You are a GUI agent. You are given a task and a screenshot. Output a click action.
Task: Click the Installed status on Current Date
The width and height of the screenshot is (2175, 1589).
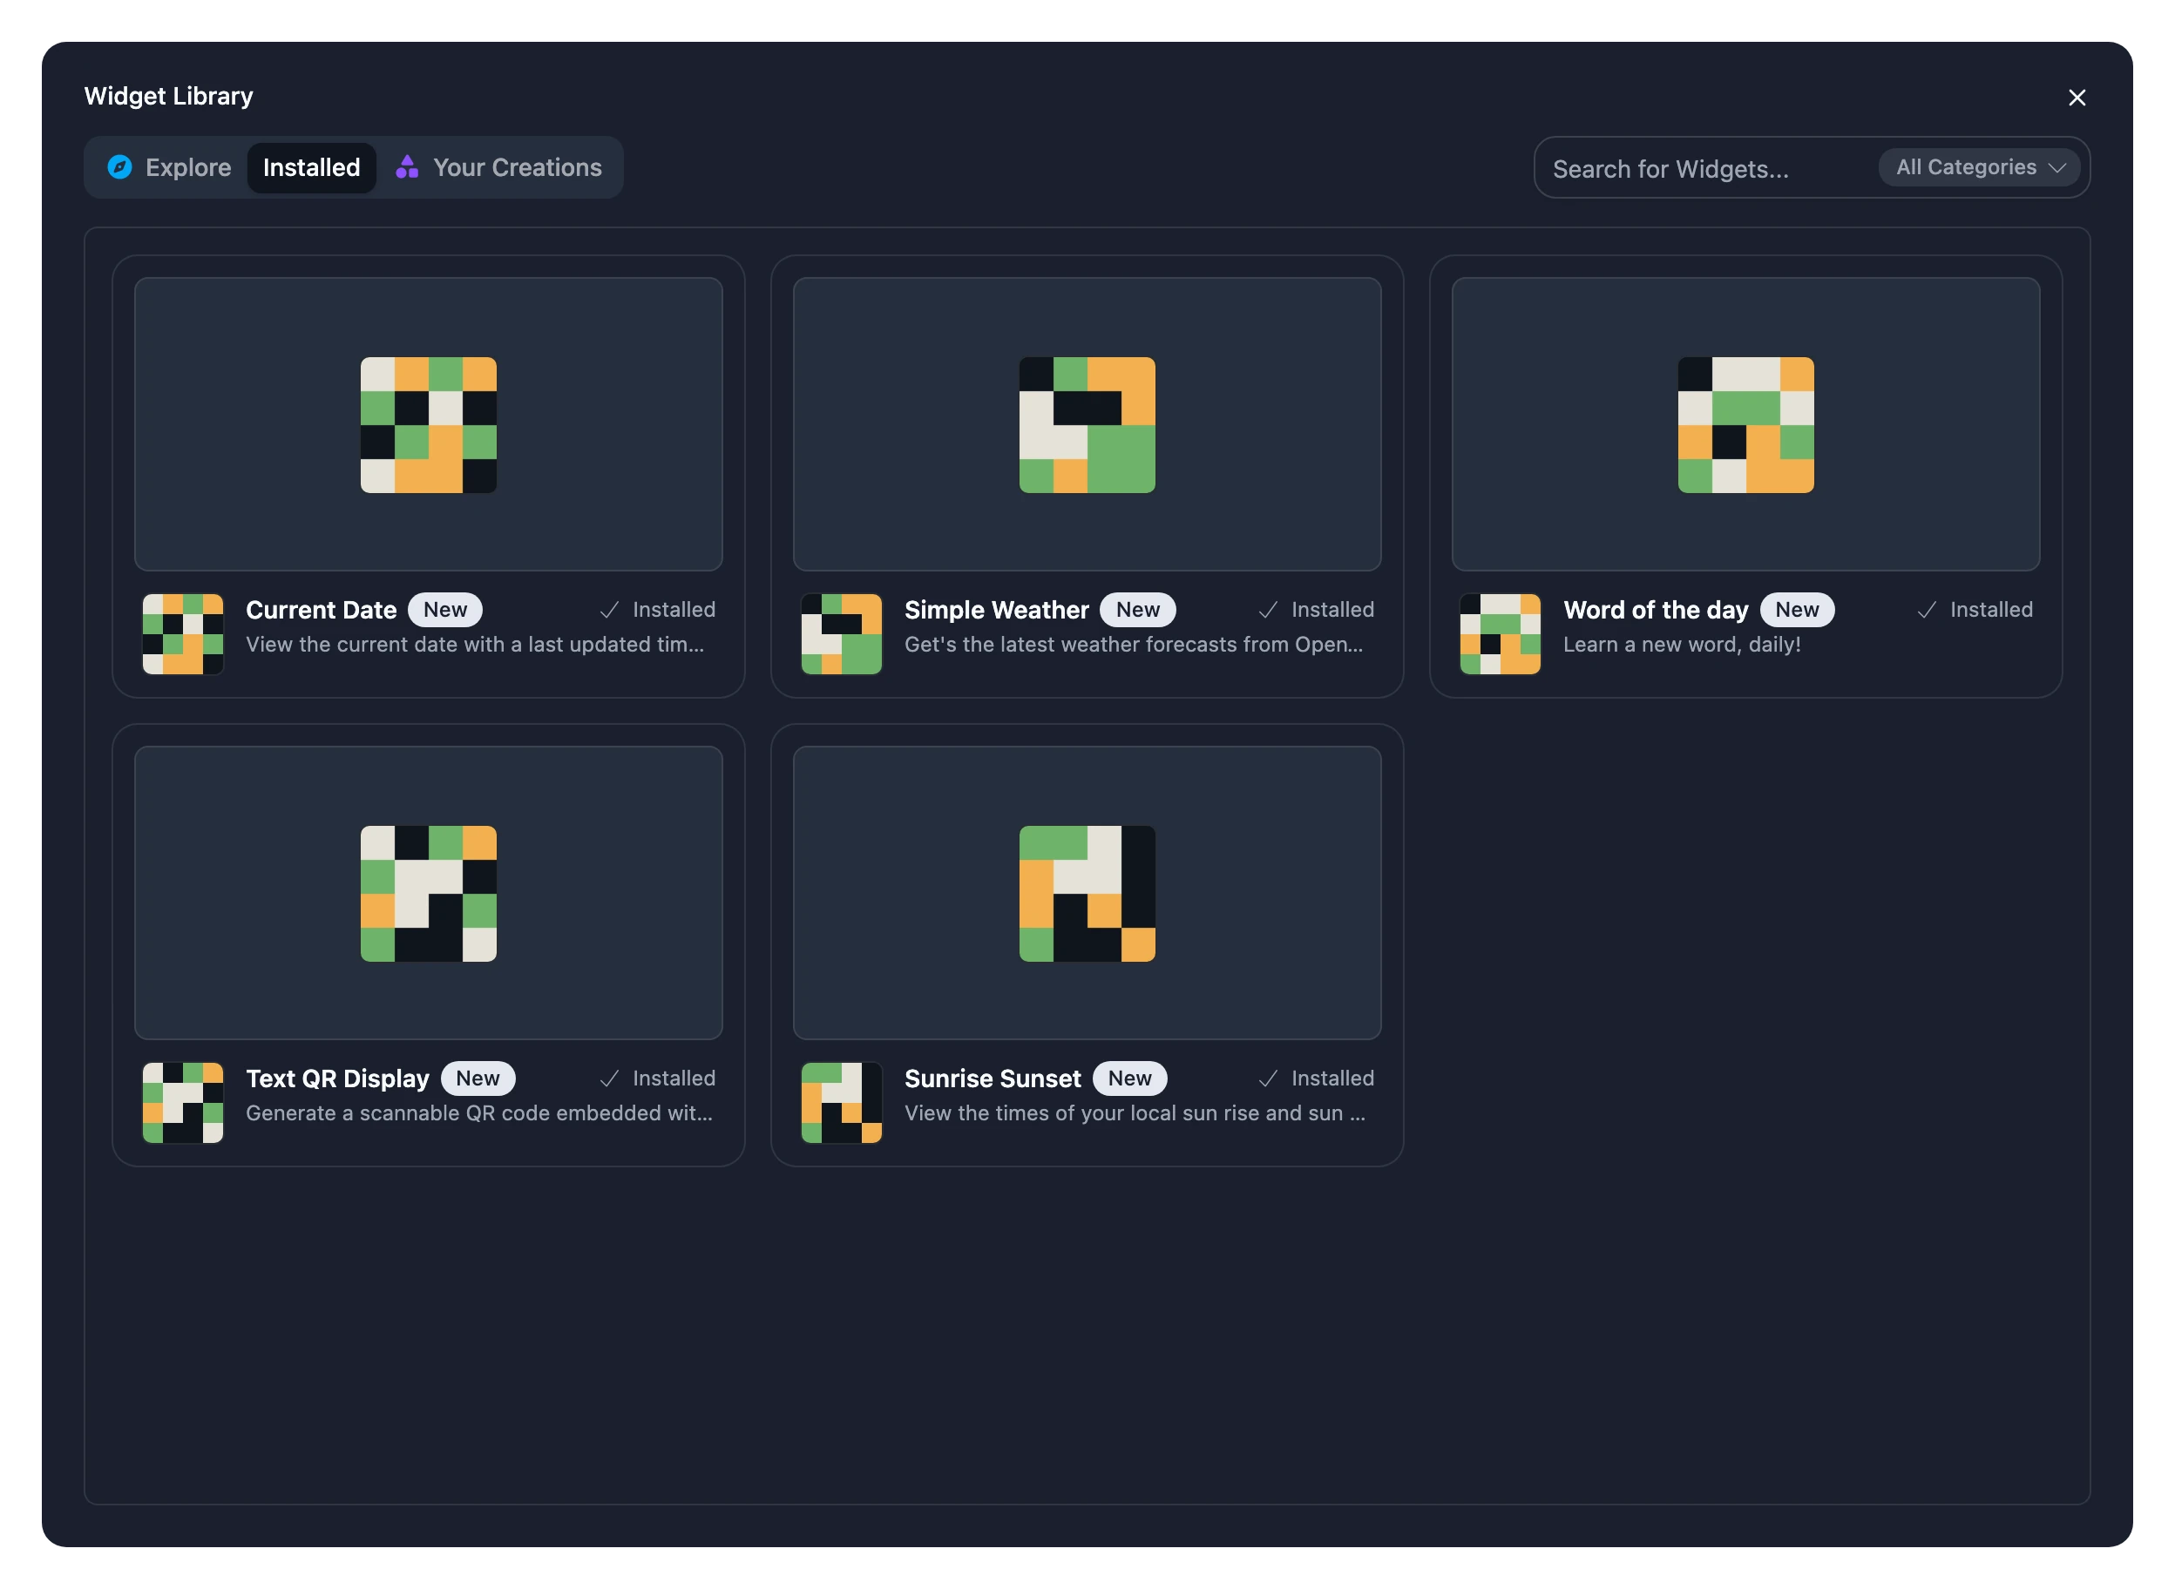coord(658,610)
